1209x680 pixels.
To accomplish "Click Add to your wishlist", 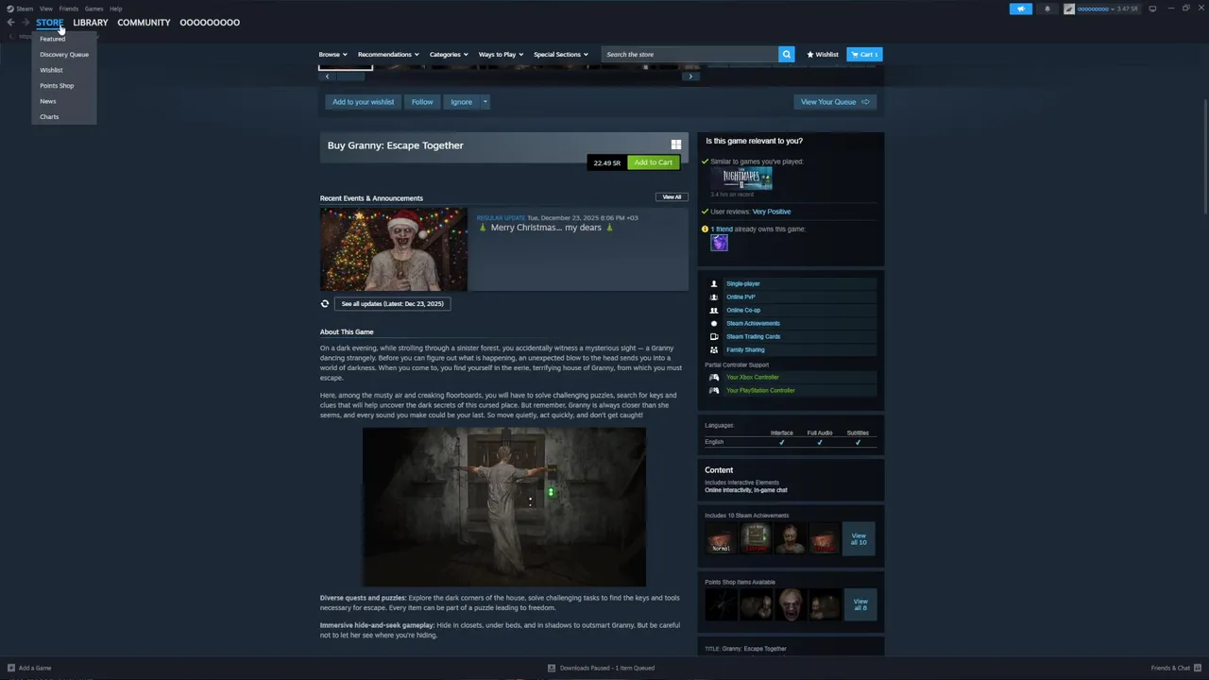I will tap(363, 102).
